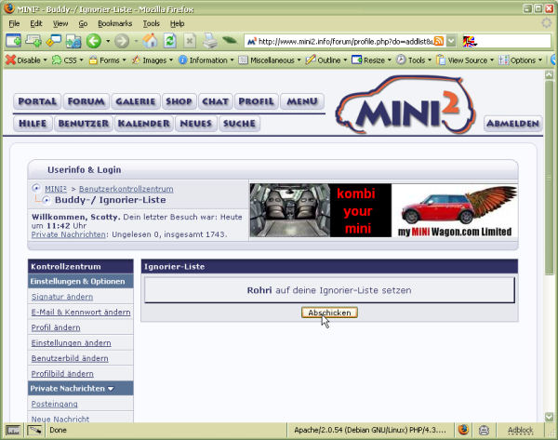Screen dimensions: 558x440
Task: Go to the browser Home page
Action: click(x=150, y=41)
